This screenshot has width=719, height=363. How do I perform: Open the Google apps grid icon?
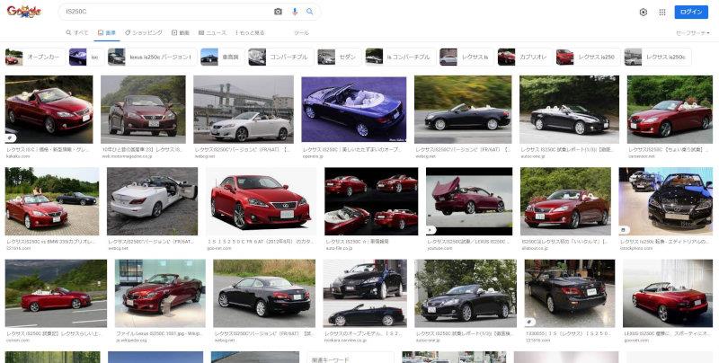662,13
